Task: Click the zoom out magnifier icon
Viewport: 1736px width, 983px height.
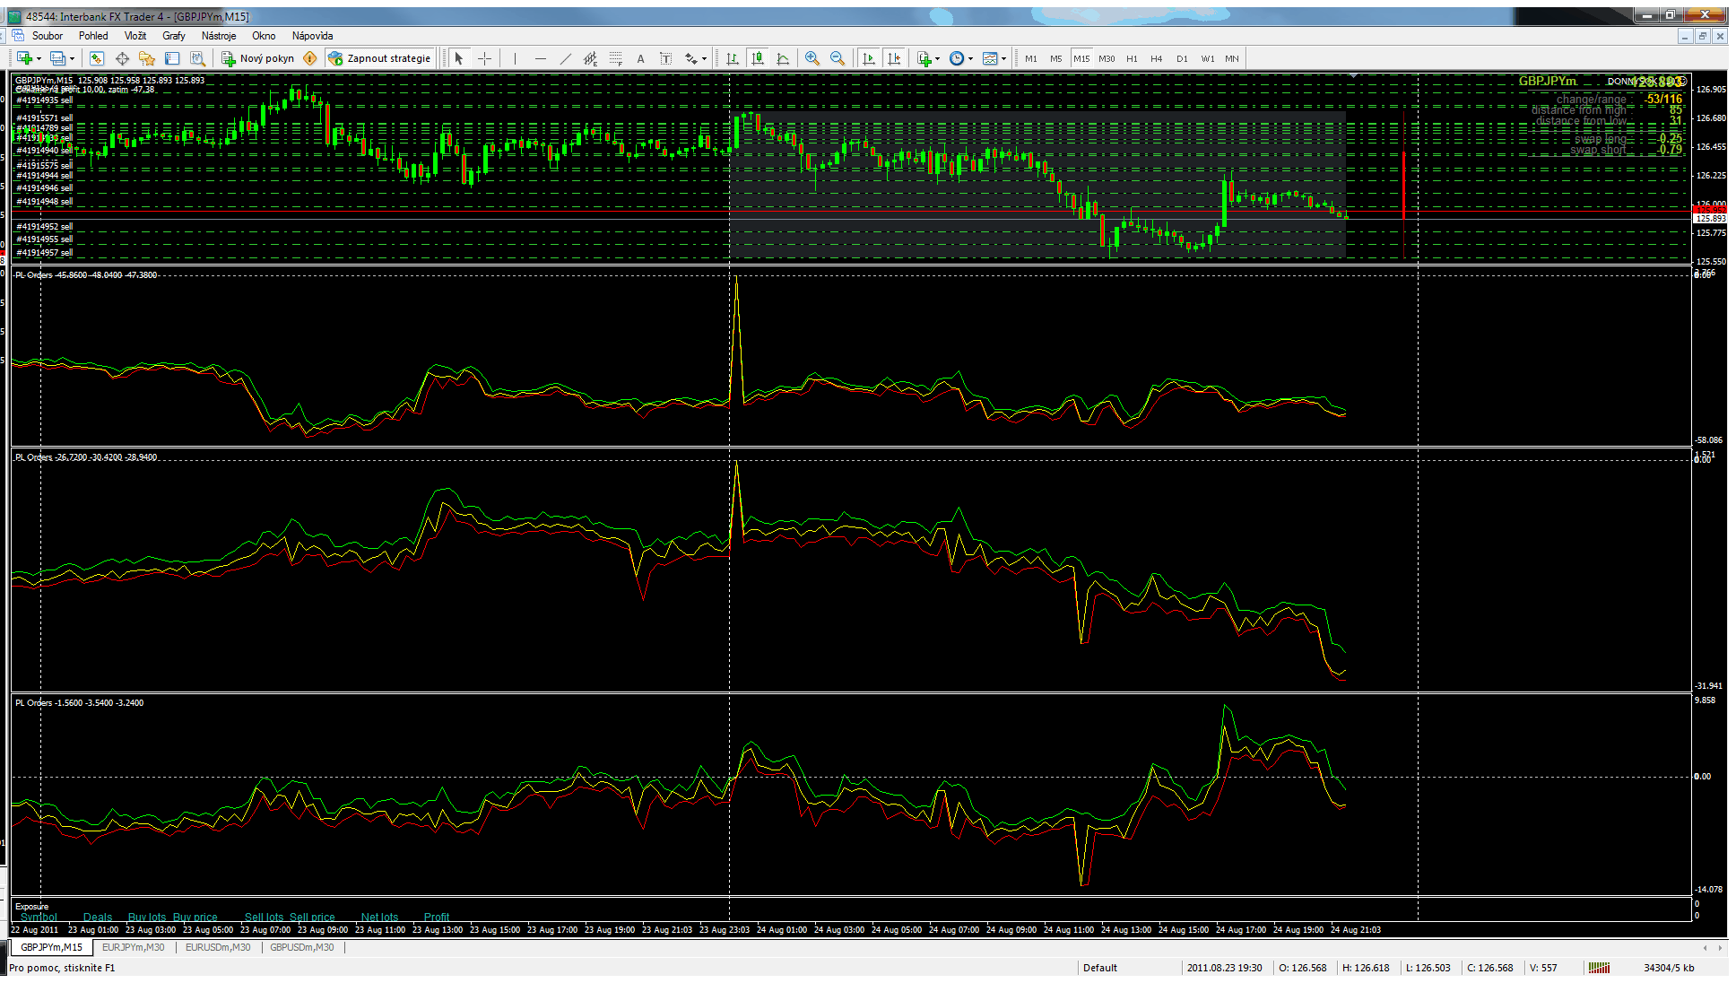Action: click(837, 58)
